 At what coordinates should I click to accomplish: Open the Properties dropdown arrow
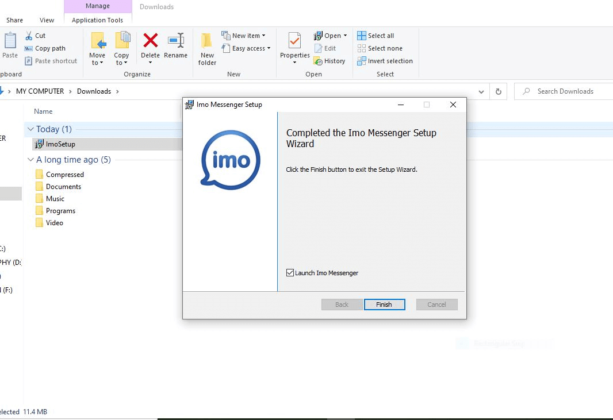point(294,63)
